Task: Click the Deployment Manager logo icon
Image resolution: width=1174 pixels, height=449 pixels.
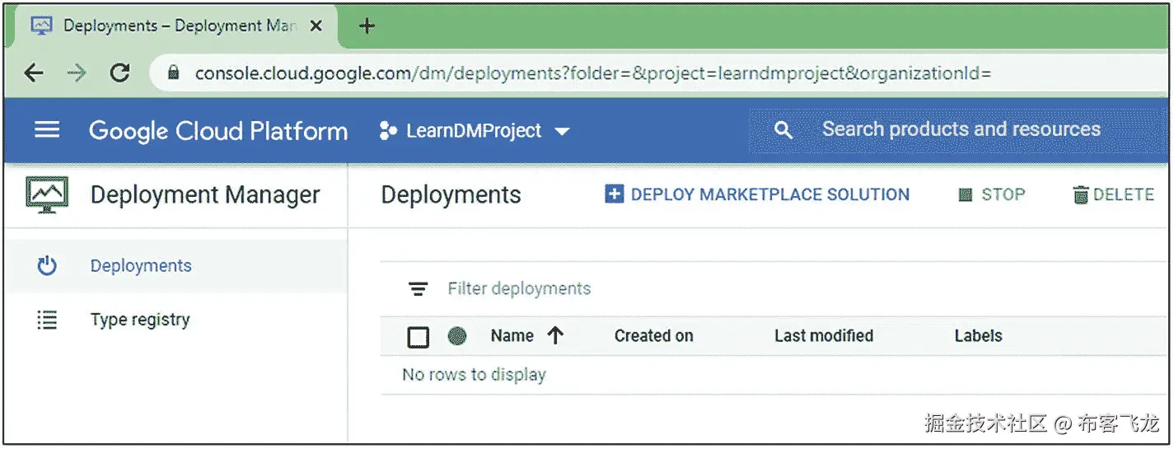Action: point(47,195)
